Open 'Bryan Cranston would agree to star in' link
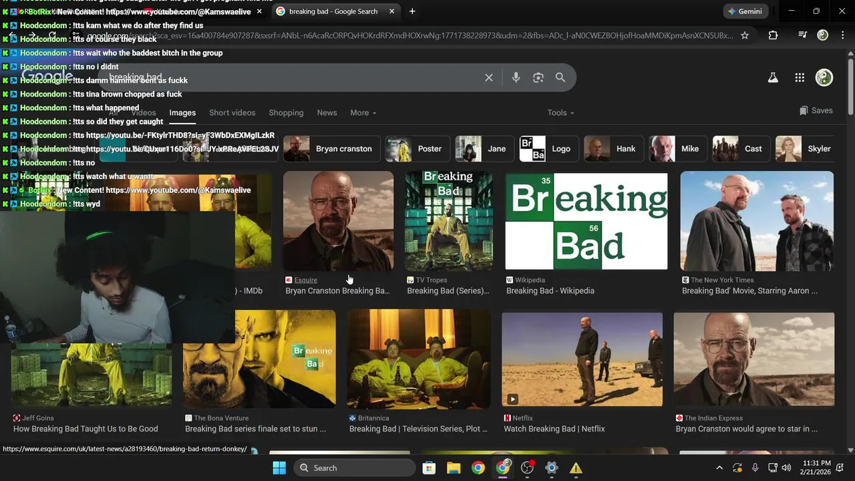Image resolution: width=855 pixels, height=481 pixels. (747, 429)
